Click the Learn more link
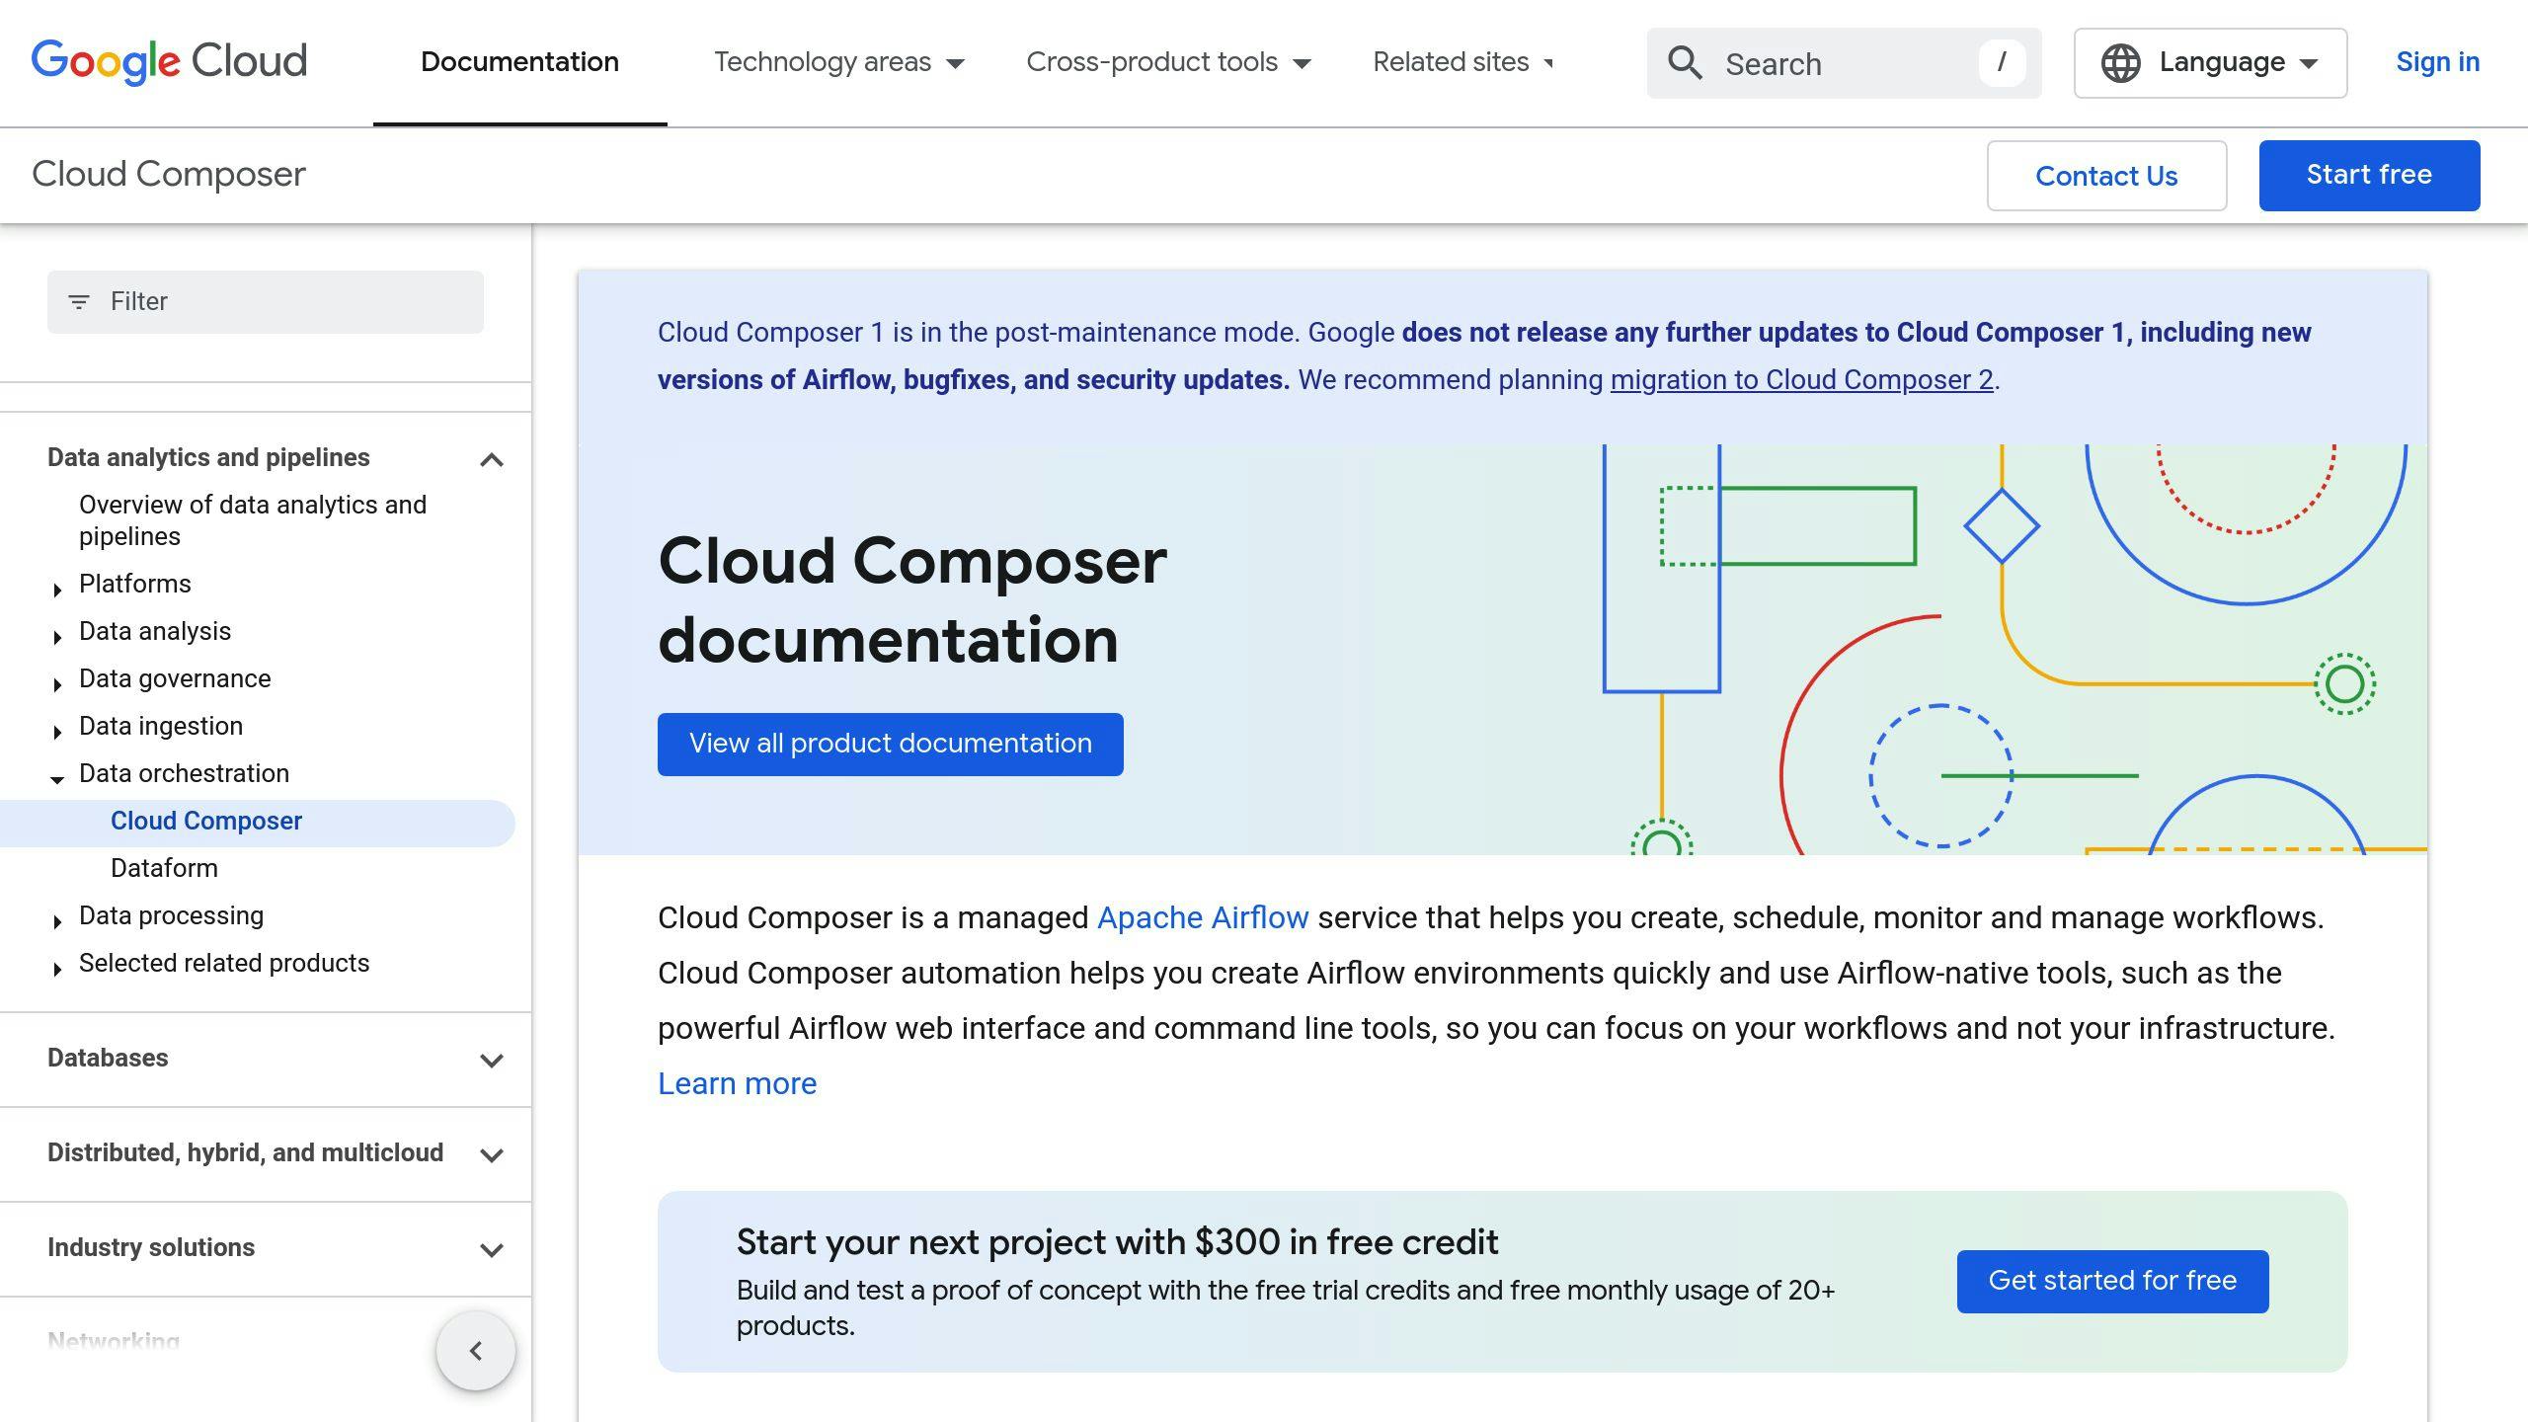 [737, 1083]
